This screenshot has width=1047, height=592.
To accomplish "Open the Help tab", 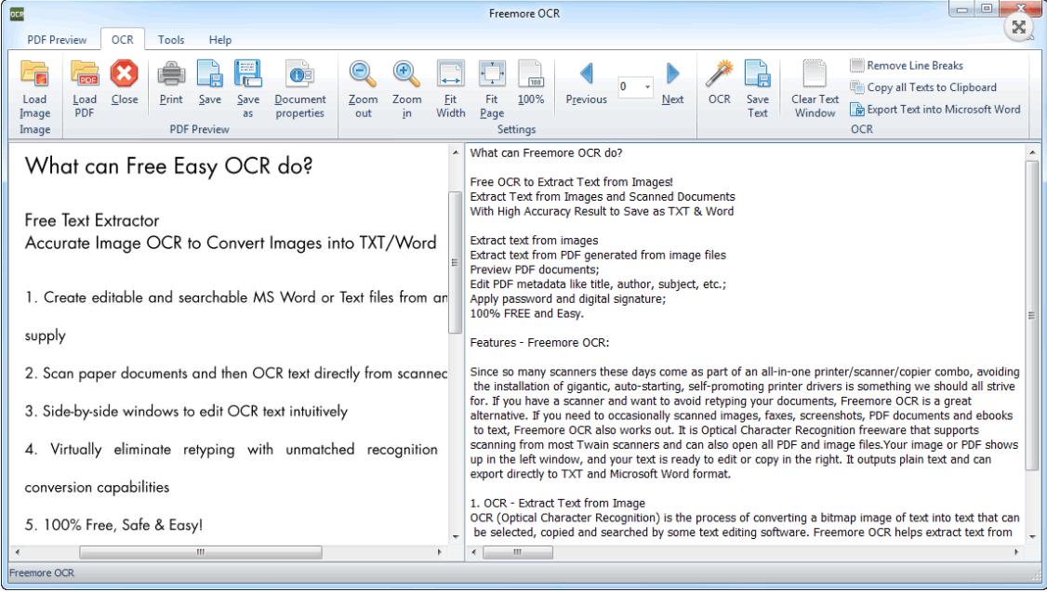I will (x=219, y=40).
